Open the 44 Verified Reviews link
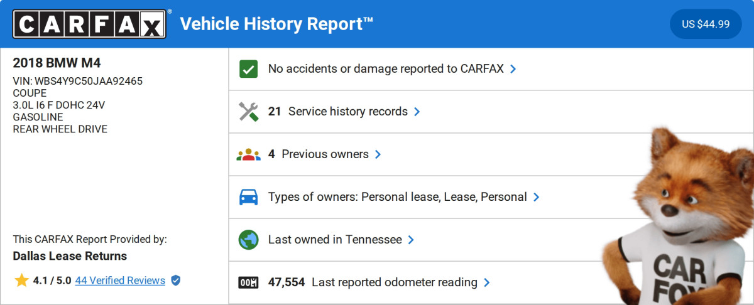The image size is (754, 305). (120, 281)
